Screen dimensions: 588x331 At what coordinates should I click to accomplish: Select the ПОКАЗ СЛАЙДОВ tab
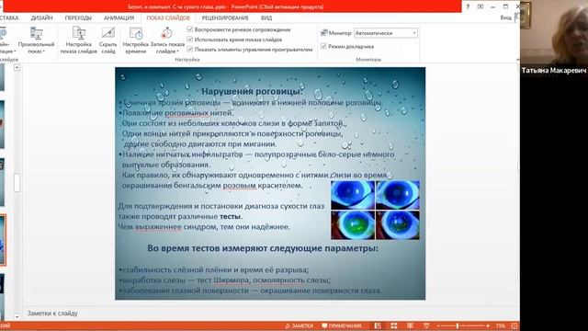click(168, 17)
